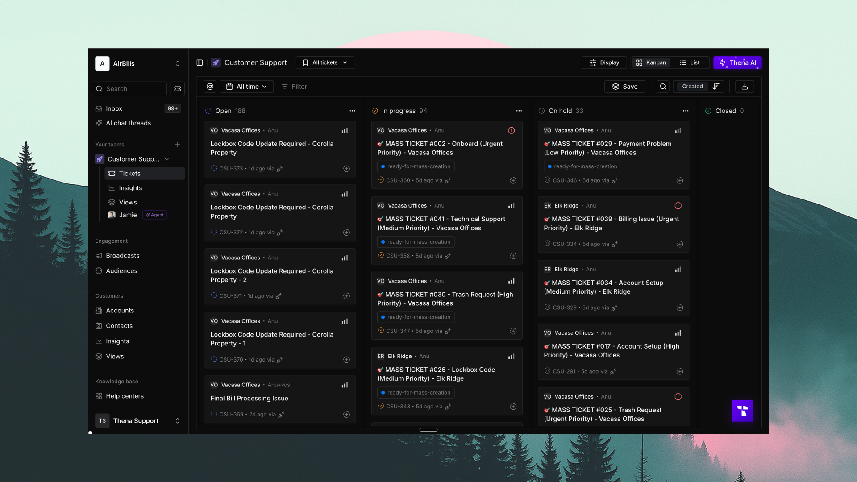This screenshot has height=482, width=857.
Task: Select the mention filter (@) icon
Action: pyautogui.click(x=210, y=86)
